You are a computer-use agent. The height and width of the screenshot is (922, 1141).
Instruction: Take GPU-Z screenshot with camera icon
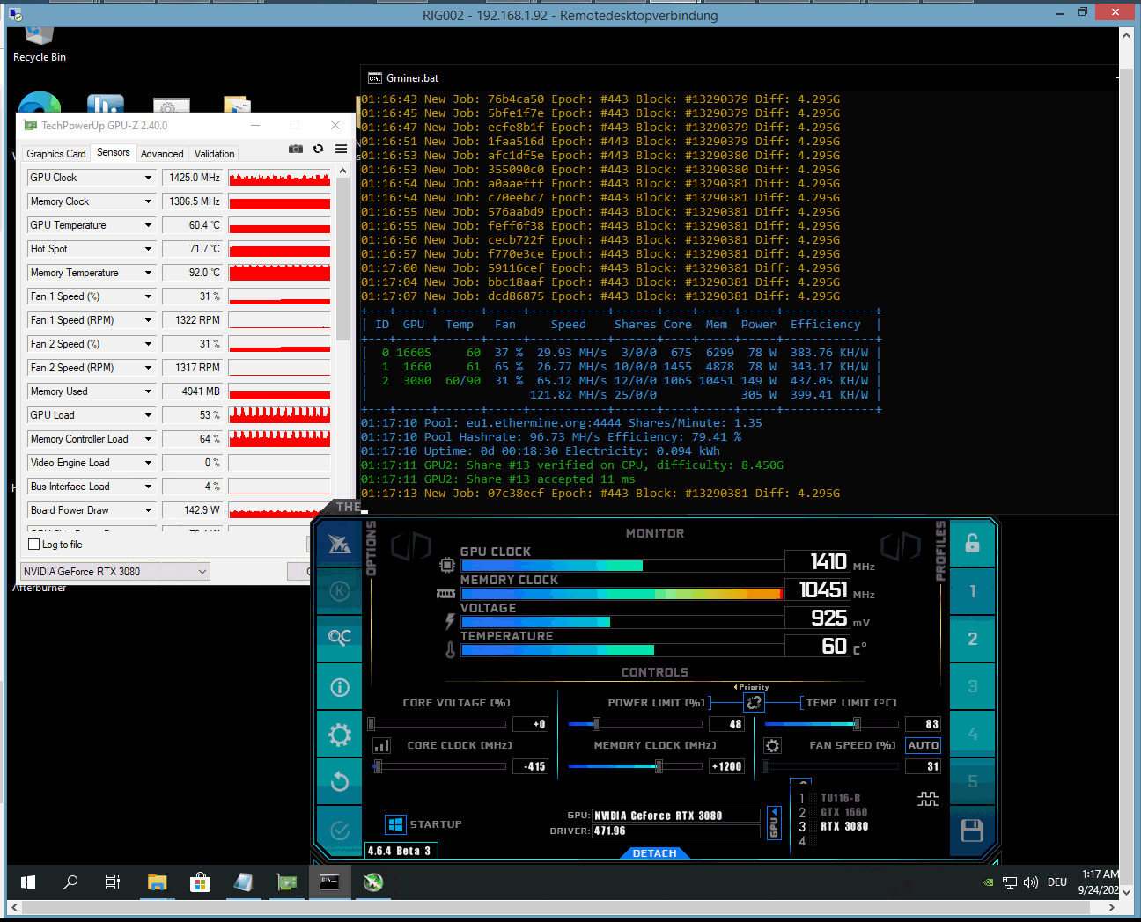[296, 149]
